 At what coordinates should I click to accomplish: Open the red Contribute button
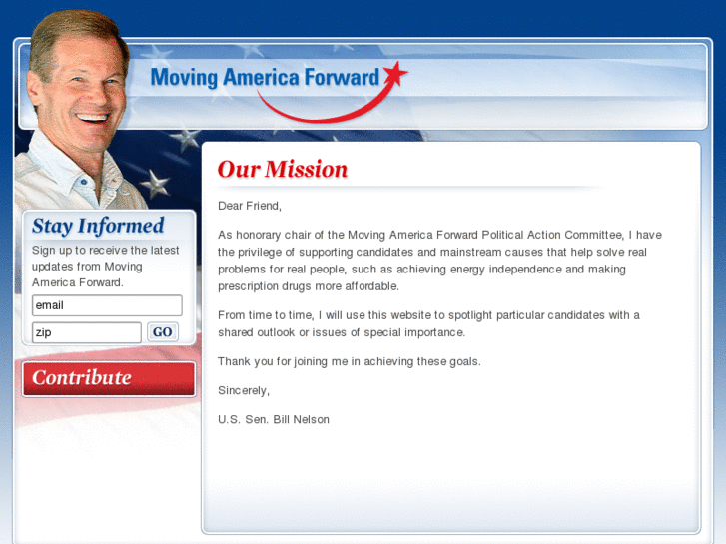[x=109, y=378]
